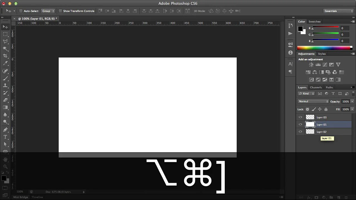Open the collapsed Paragraph panel icon
This screenshot has width=356, height=200.
pos(290,72)
